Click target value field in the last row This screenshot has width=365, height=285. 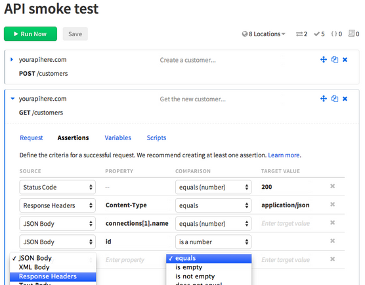(x=286, y=260)
